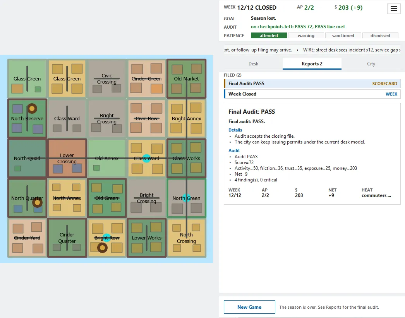The width and height of the screenshot is (405, 318).
Task: Click the "4 finding(s), 0 critical" line
Action: coord(256,180)
